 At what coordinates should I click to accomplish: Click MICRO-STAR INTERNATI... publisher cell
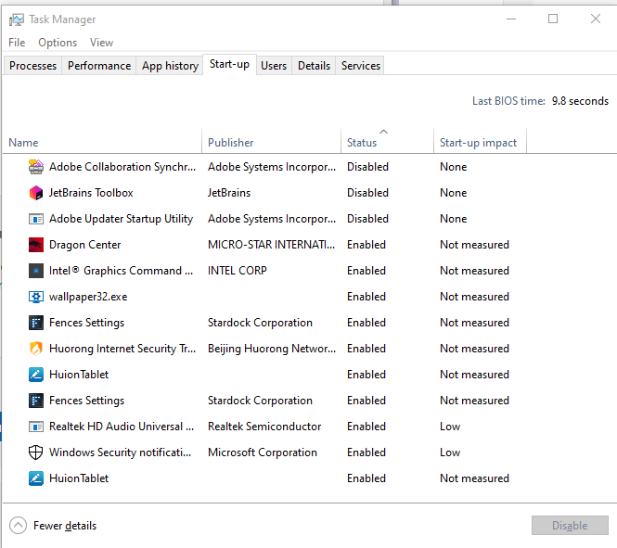coord(271,245)
